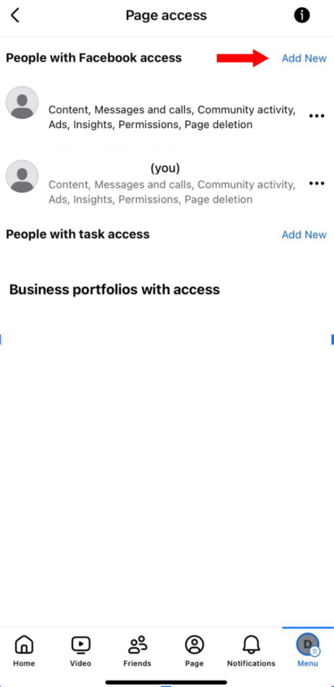Tap People with task access heading

click(78, 234)
